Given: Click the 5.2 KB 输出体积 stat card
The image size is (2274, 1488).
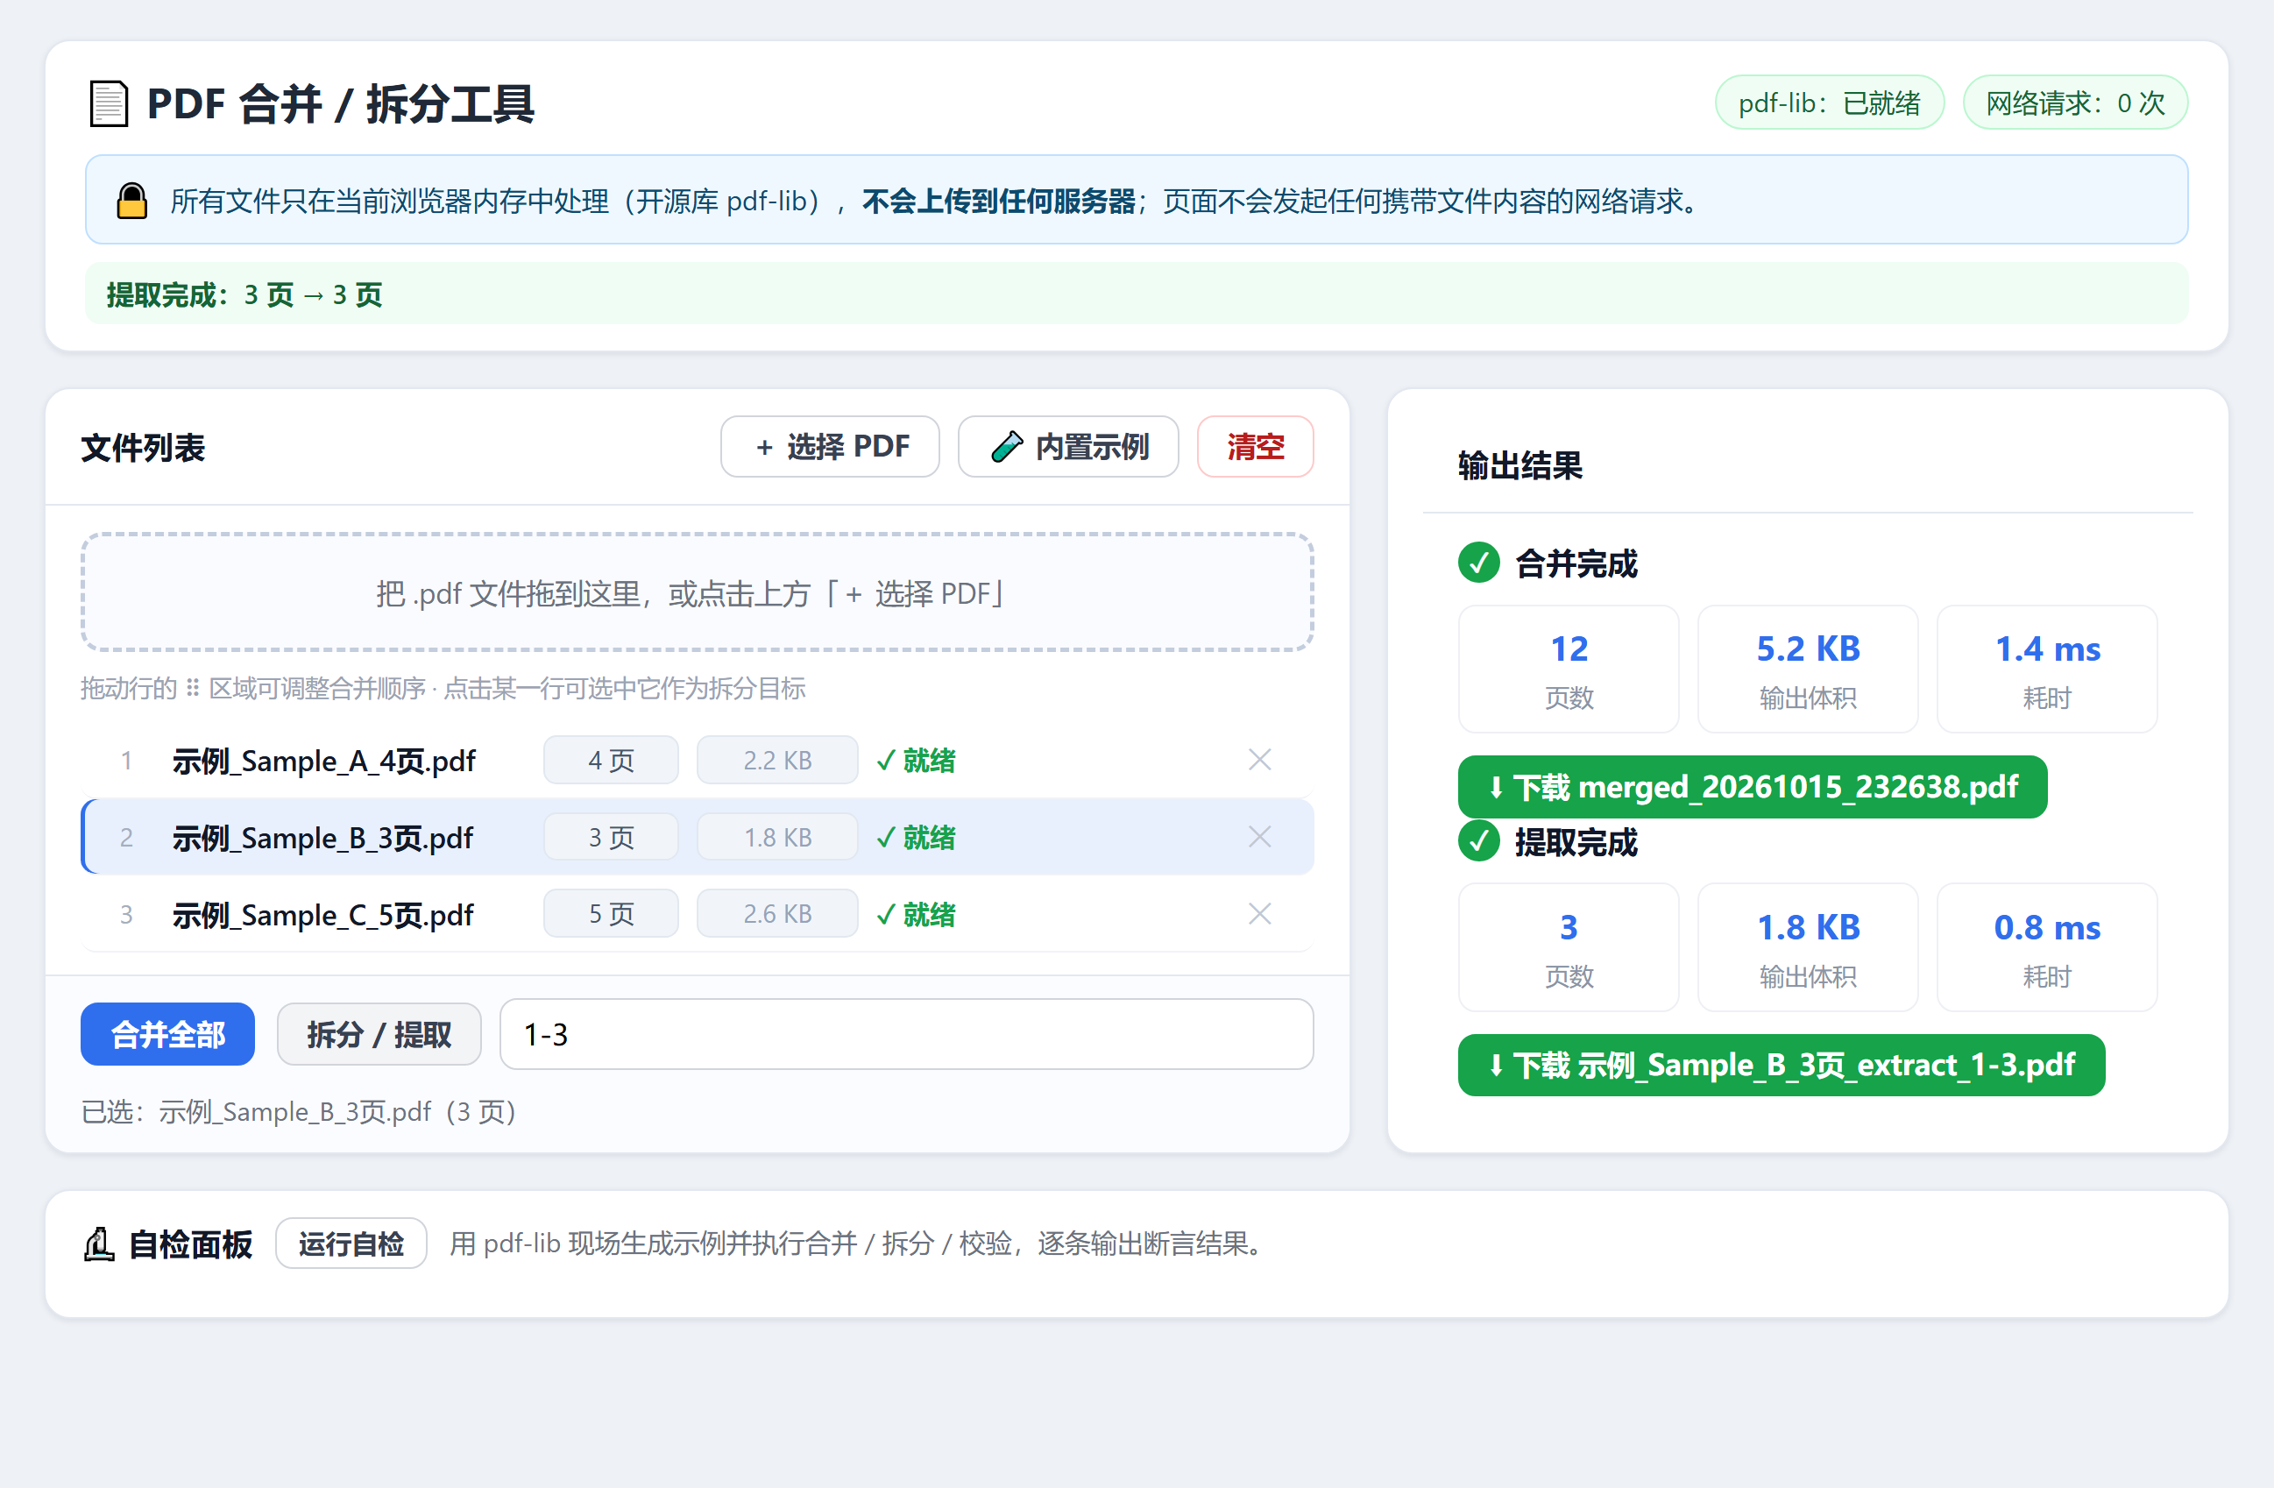Looking at the screenshot, I should click(1808, 669).
